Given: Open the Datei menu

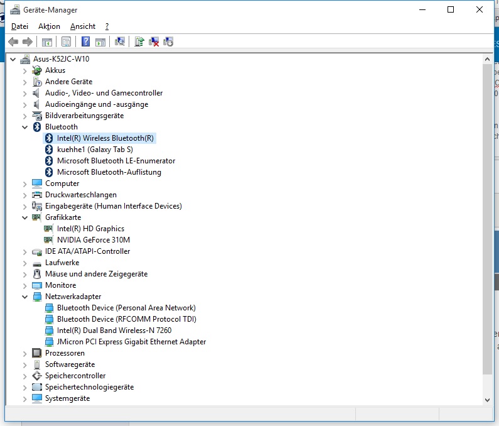Looking at the screenshot, I should [x=19, y=26].
